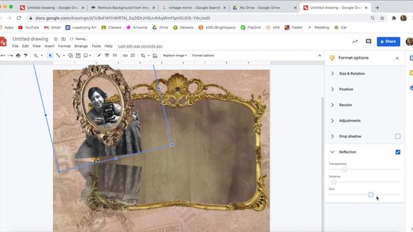Screen dimensions: 413x232
Task: Open comment history icon
Action: pos(368,41)
